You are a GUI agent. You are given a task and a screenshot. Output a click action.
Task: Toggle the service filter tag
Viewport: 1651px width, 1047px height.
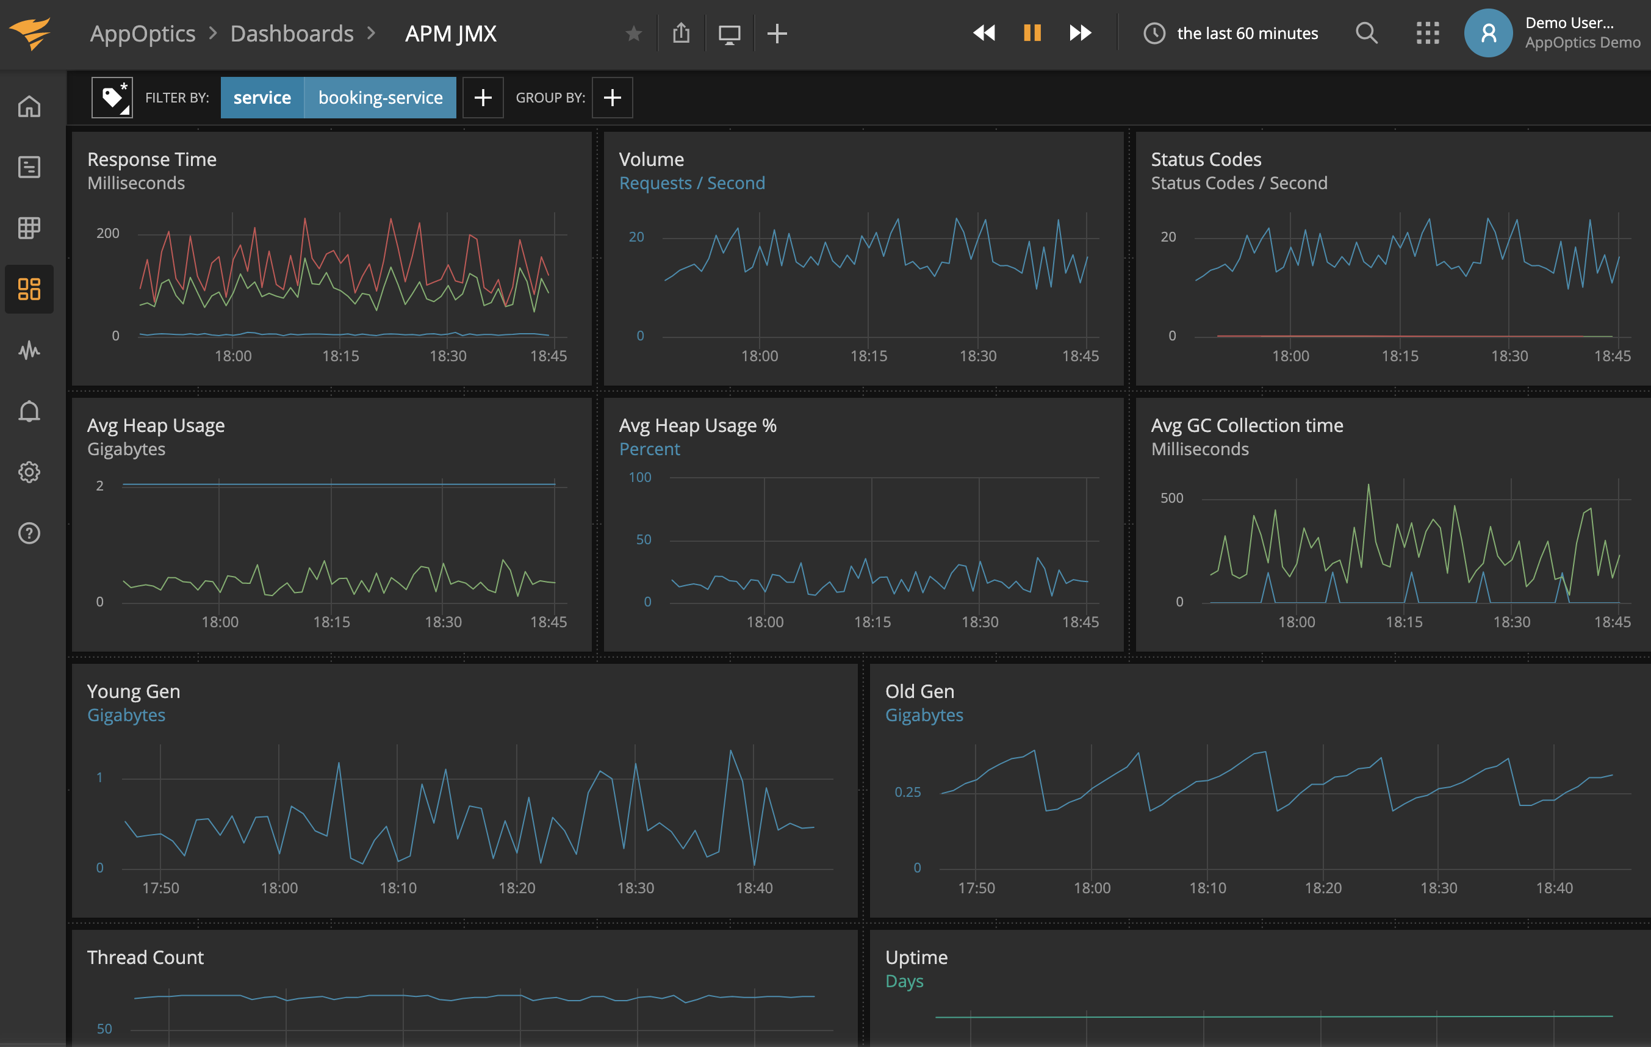point(261,98)
